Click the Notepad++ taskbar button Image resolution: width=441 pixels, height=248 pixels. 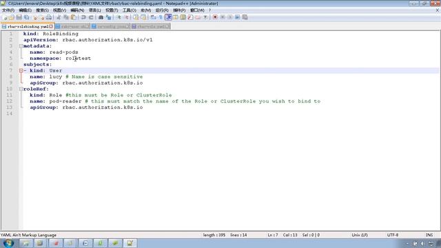[x=130, y=243]
